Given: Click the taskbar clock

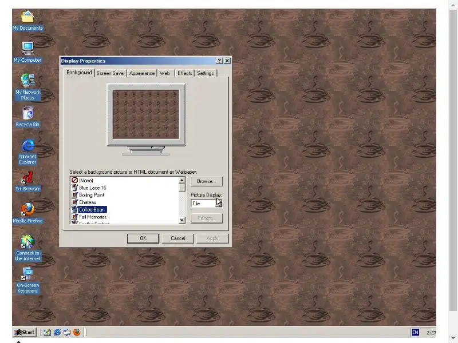Looking at the screenshot, I should click(431, 333).
